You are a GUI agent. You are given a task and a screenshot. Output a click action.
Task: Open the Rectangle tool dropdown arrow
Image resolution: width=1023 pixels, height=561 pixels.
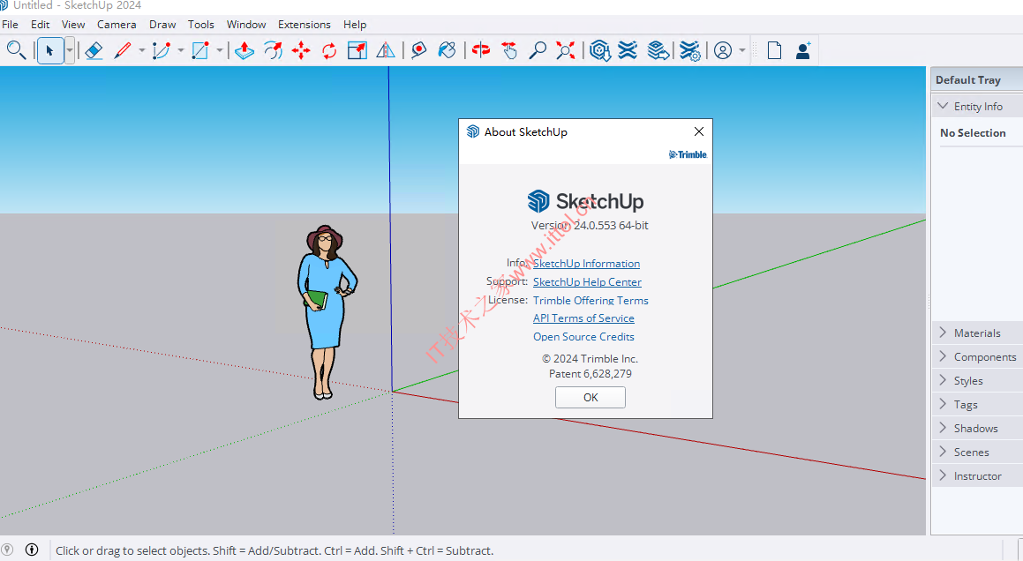pyautogui.click(x=219, y=50)
